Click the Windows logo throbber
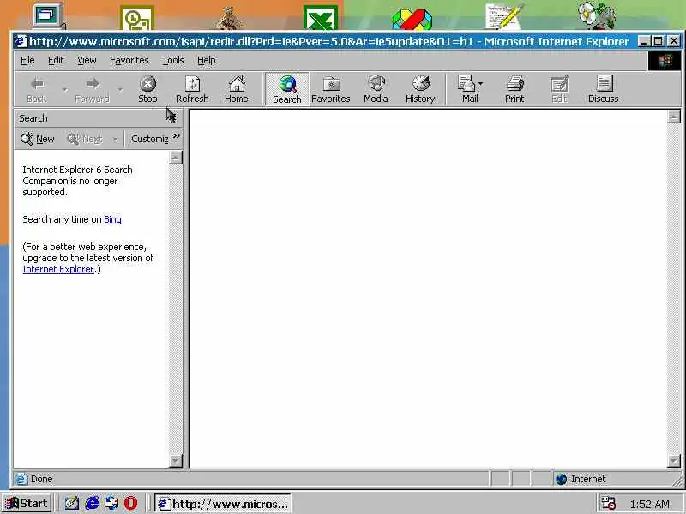The height and width of the screenshot is (514, 686). click(x=664, y=61)
